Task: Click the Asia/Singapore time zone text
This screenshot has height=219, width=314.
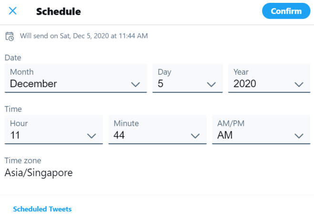Action: (x=39, y=173)
